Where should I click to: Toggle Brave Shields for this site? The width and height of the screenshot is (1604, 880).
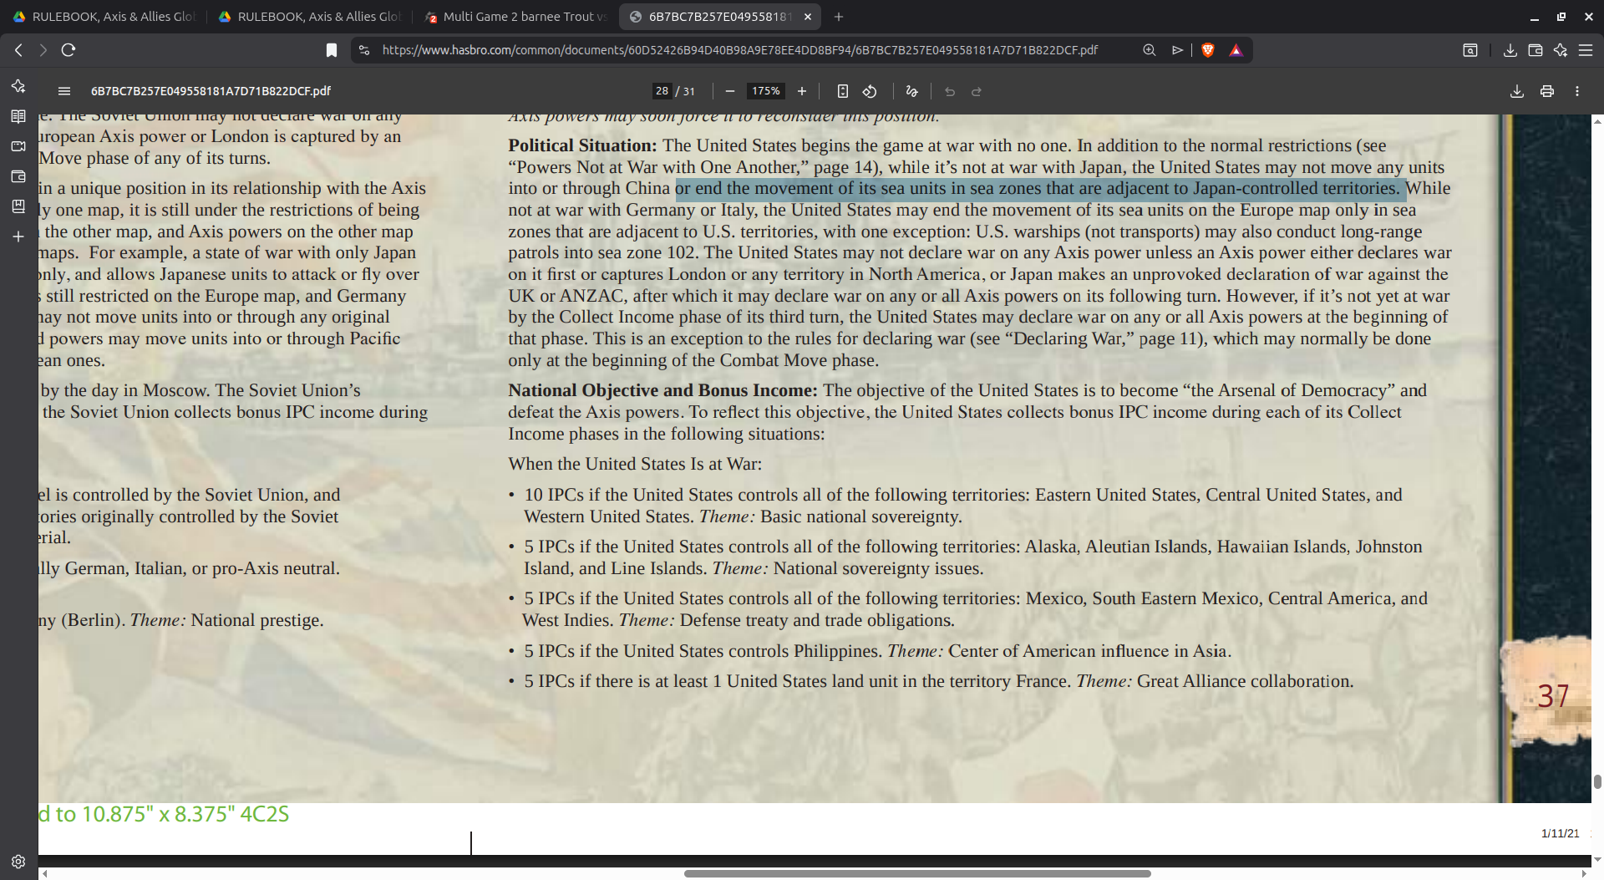(x=1209, y=50)
